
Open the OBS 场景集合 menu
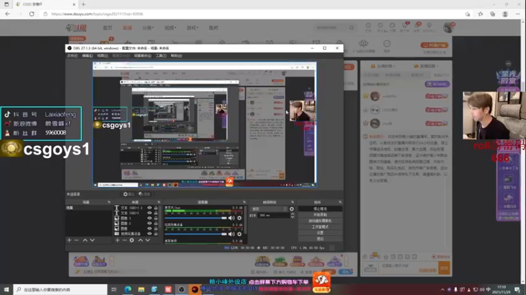[143, 56]
